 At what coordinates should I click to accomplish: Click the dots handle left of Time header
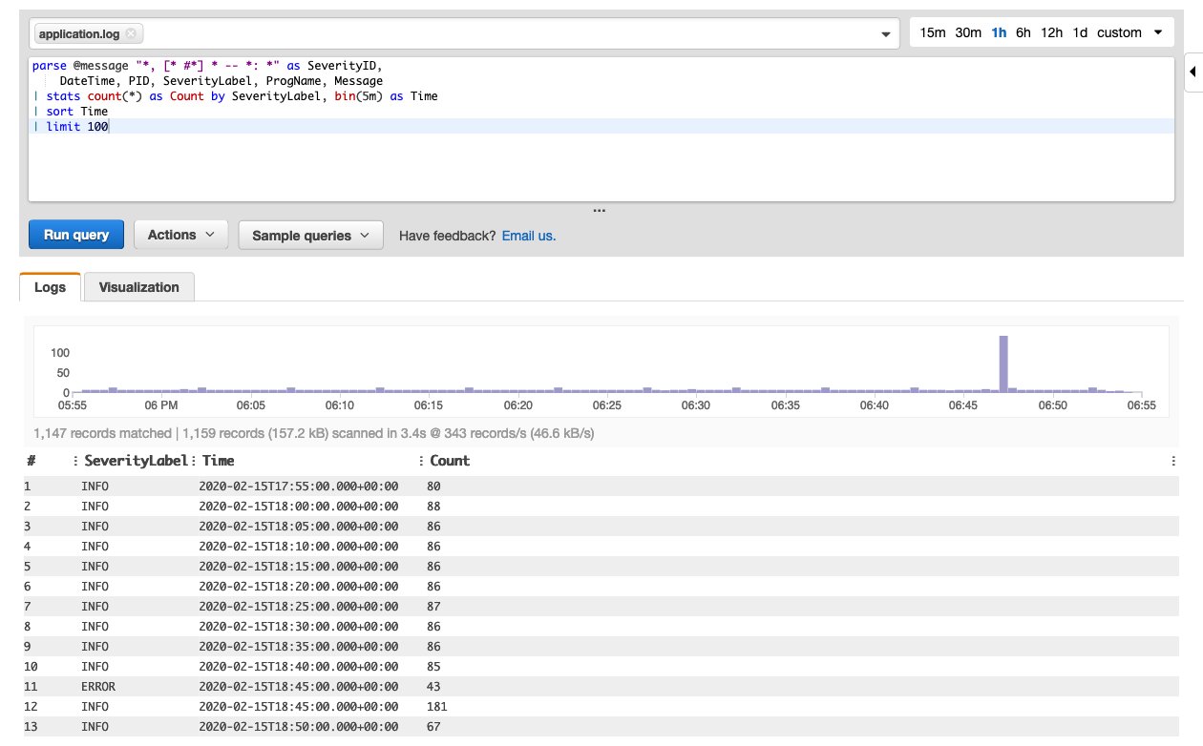[x=194, y=461]
